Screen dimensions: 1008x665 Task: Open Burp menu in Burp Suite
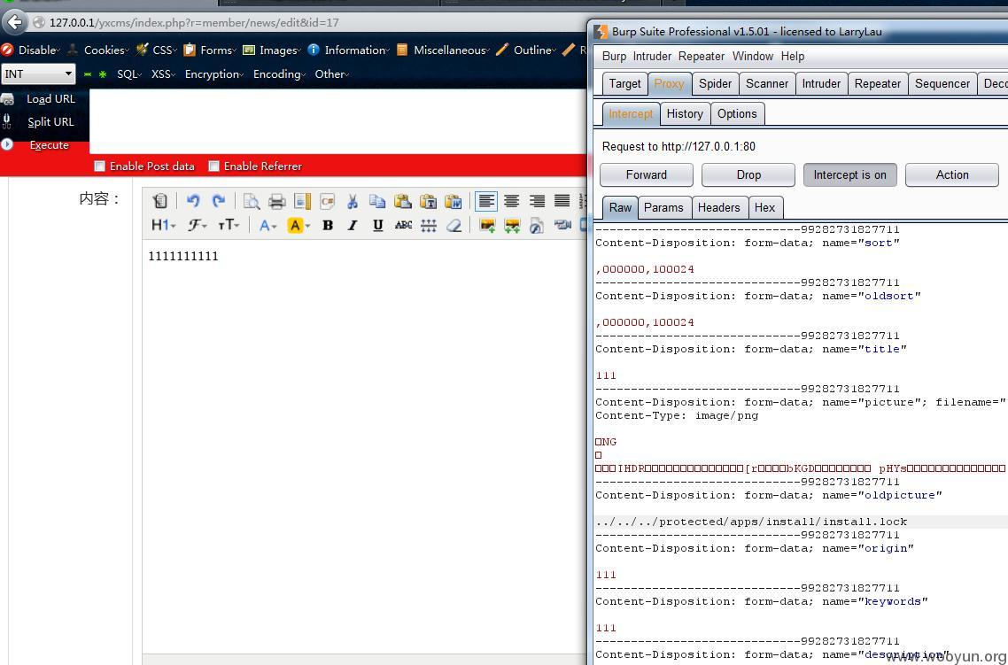pyautogui.click(x=614, y=57)
